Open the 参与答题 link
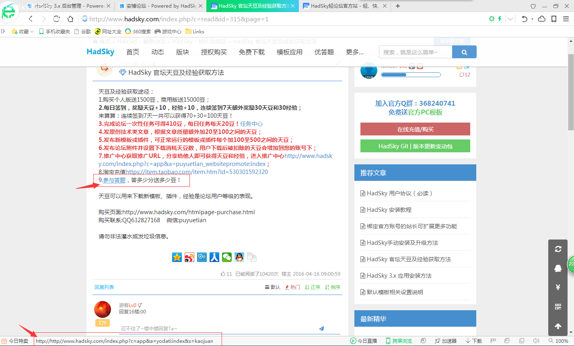This screenshot has width=574, height=346. [114, 180]
